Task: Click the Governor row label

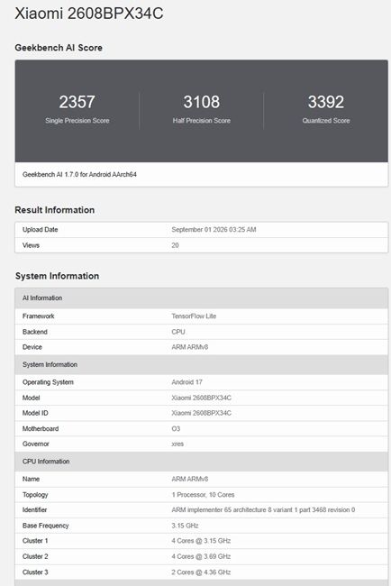Action: (x=36, y=444)
